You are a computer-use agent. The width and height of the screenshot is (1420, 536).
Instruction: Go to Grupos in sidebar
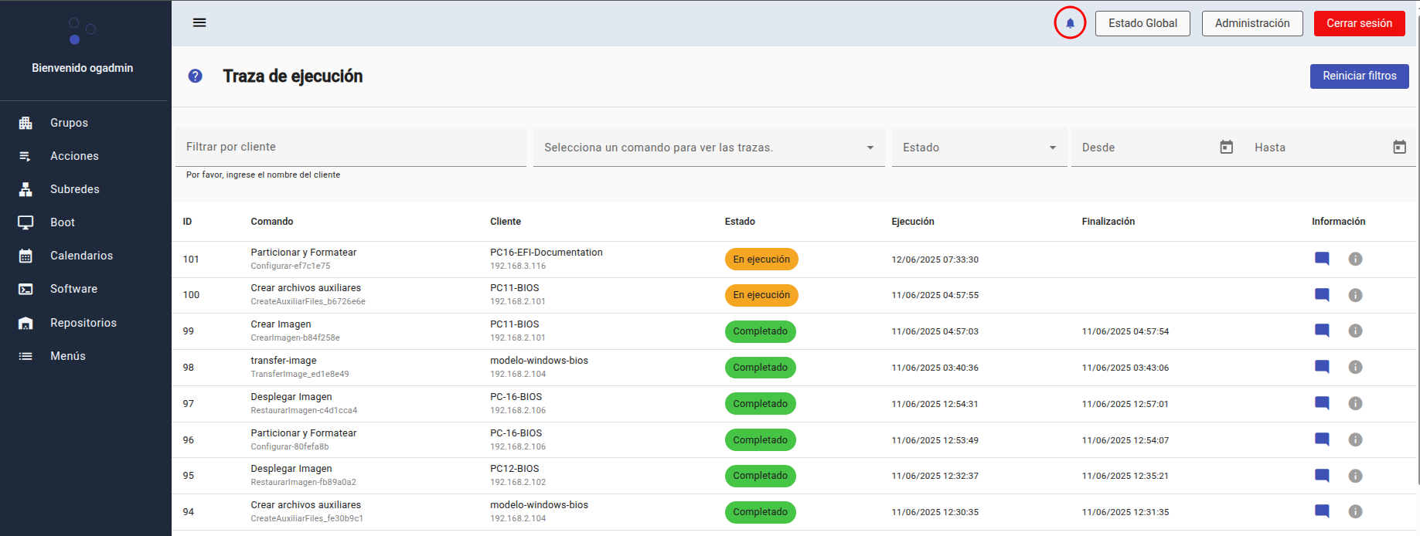pos(69,123)
